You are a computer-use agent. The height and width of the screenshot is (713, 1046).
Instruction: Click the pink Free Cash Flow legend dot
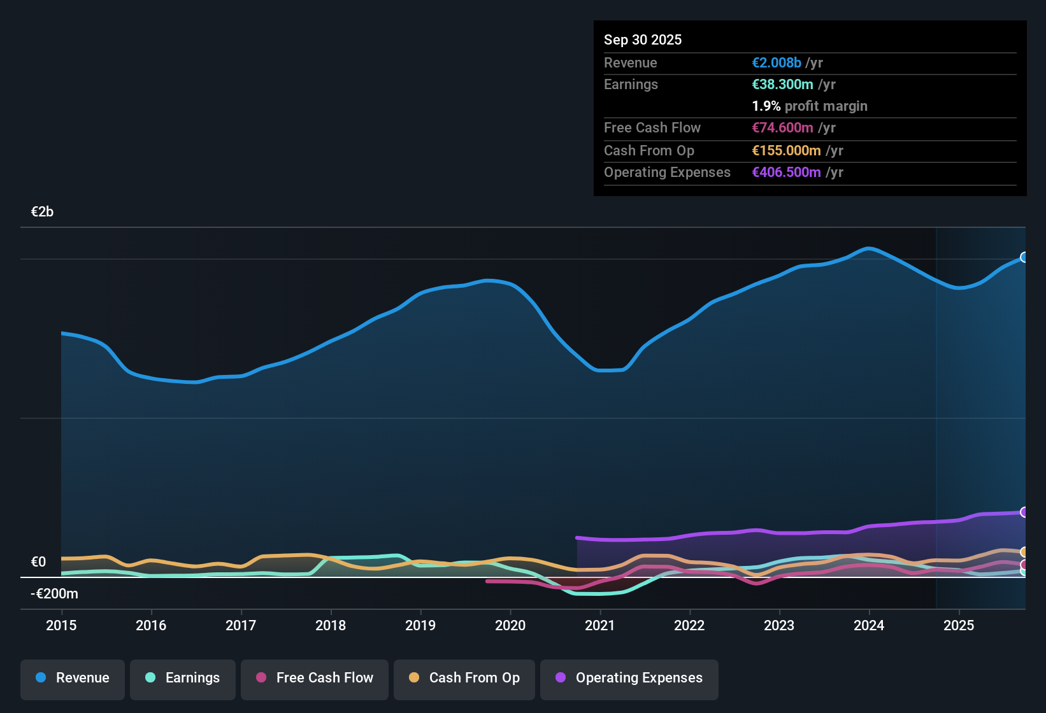coord(260,679)
